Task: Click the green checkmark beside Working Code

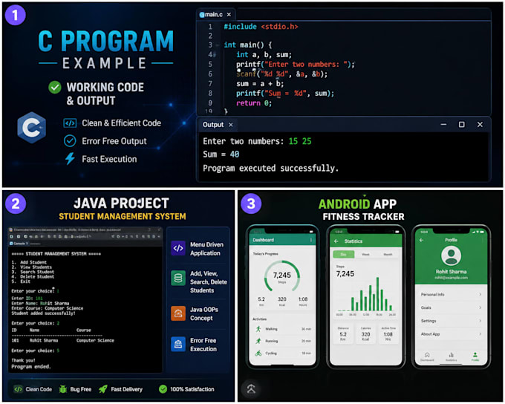Action: 55,88
